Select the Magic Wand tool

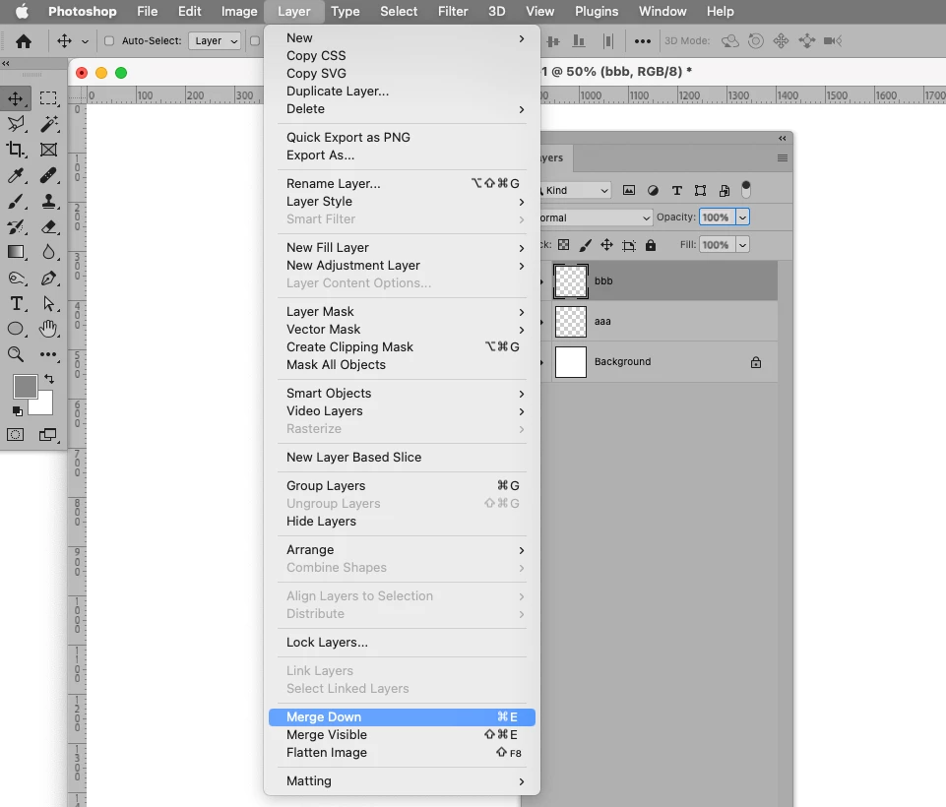click(x=49, y=124)
